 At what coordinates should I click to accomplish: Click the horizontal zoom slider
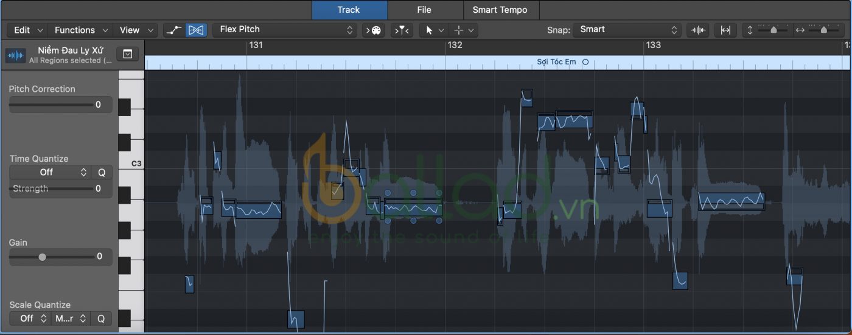824,30
